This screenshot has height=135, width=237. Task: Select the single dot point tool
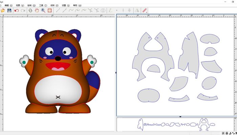(x=117, y=10)
